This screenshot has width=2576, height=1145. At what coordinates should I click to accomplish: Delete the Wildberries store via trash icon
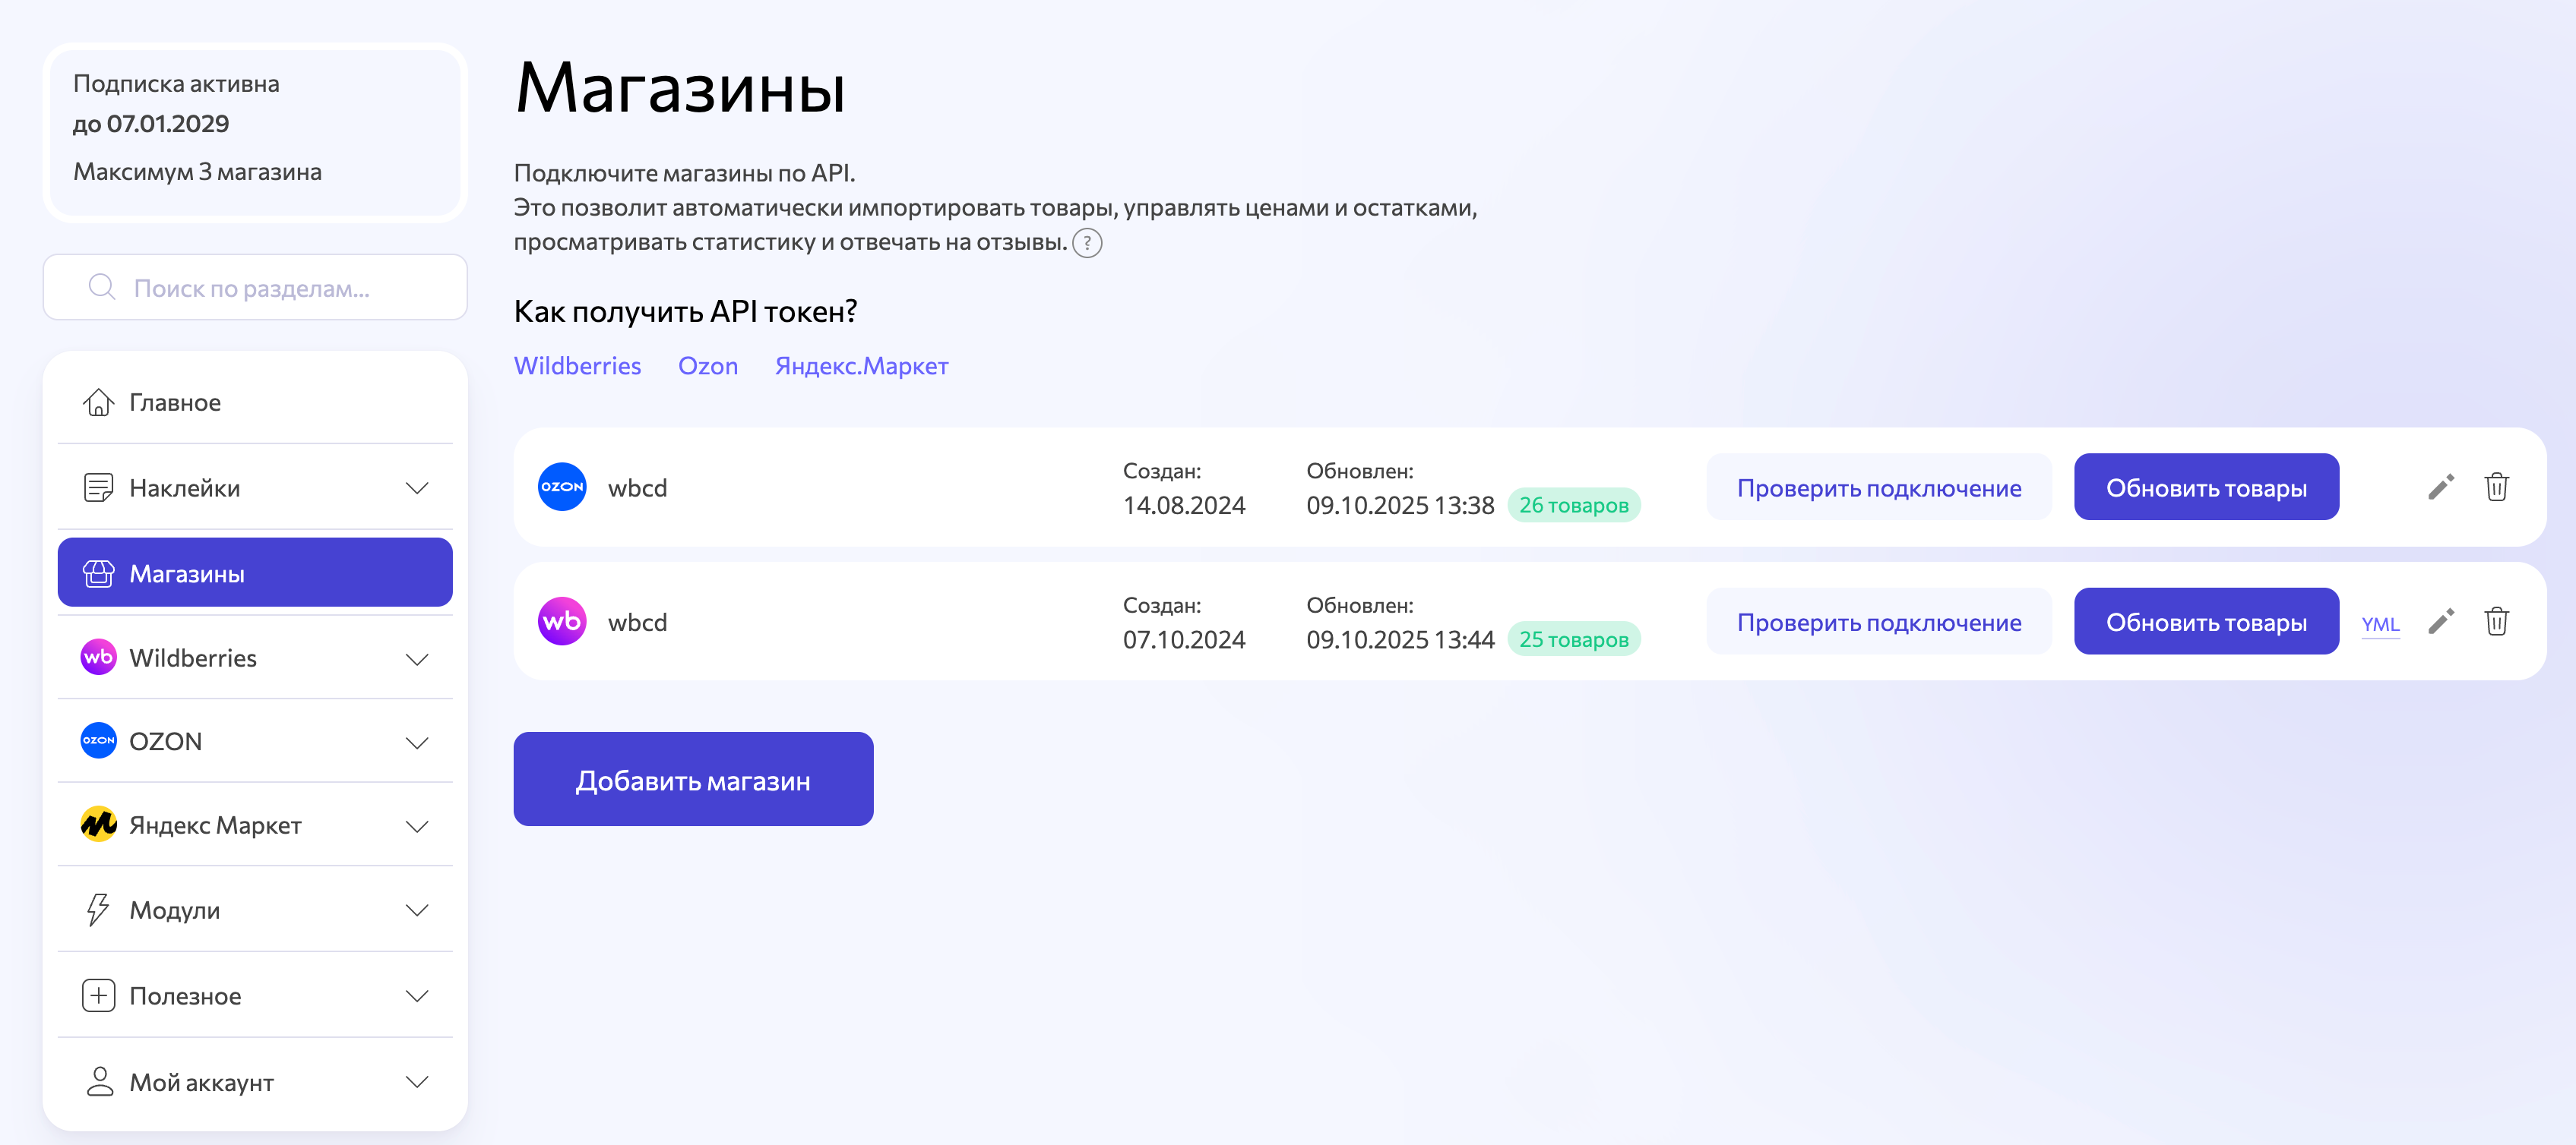pyautogui.click(x=2497, y=620)
